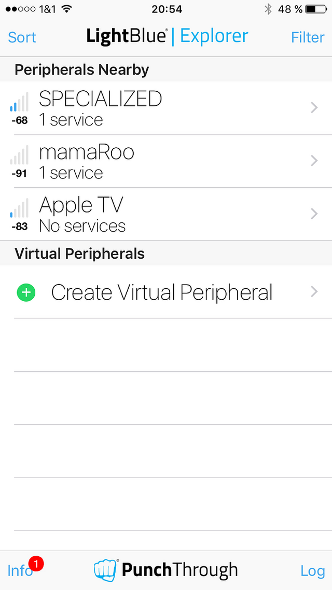This screenshot has width=332, height=590.
Task: Open the Sort options
Action: (22, 37)
